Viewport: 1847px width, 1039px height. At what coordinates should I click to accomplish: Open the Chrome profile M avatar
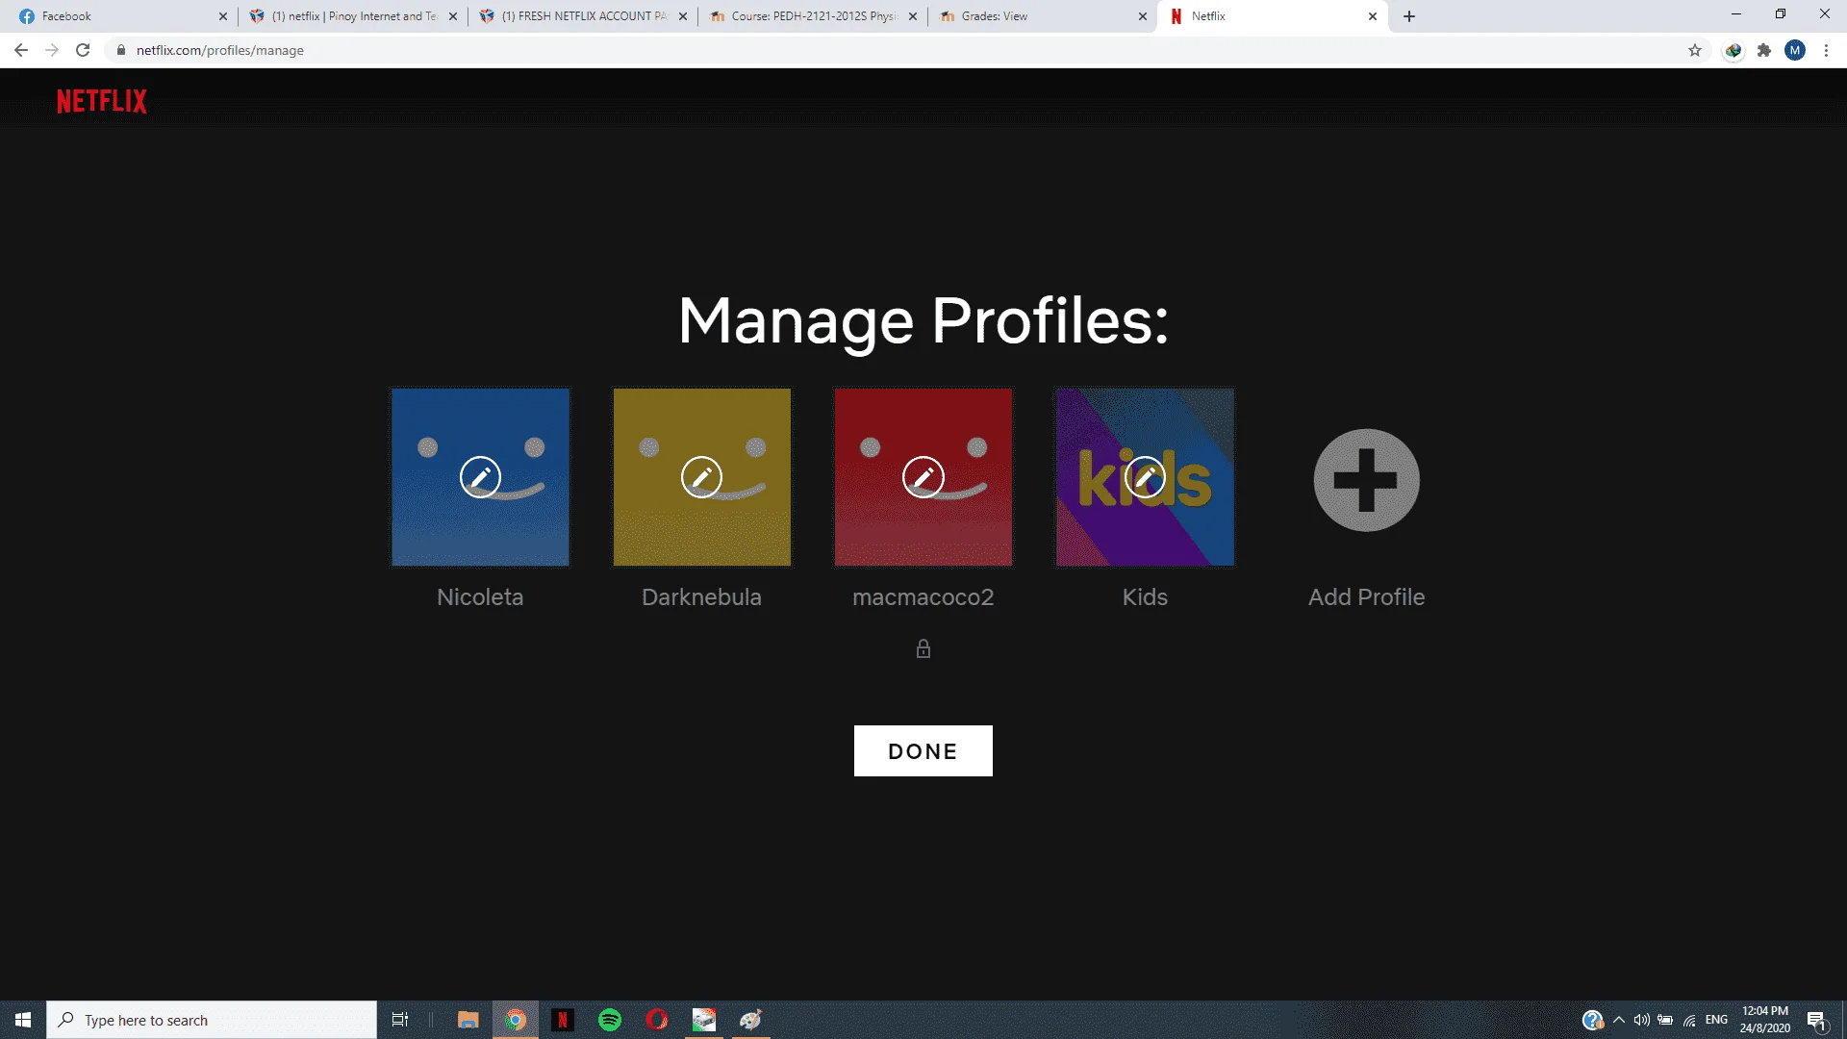(1795, 50)
